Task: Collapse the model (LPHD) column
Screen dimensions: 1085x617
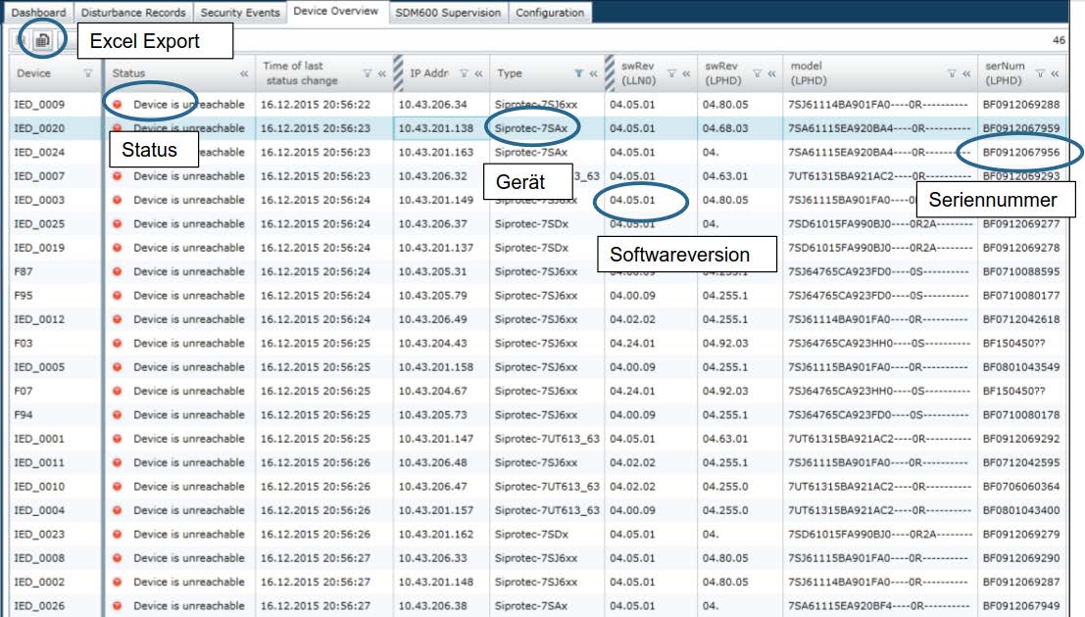Action: (966, 73)
